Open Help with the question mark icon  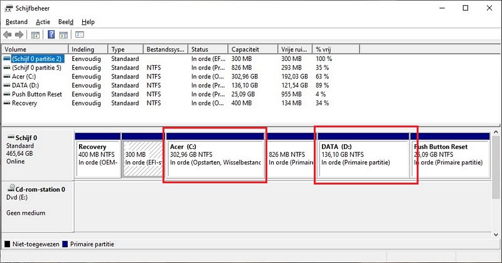(x=51, y=35)
